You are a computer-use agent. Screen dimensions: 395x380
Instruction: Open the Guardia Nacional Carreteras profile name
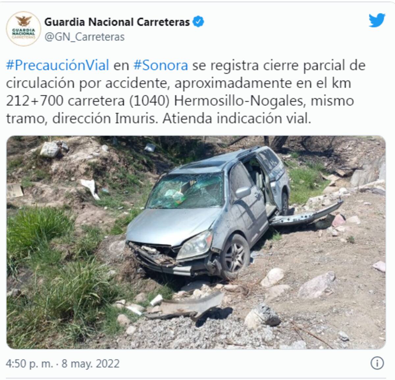(117, 22)
